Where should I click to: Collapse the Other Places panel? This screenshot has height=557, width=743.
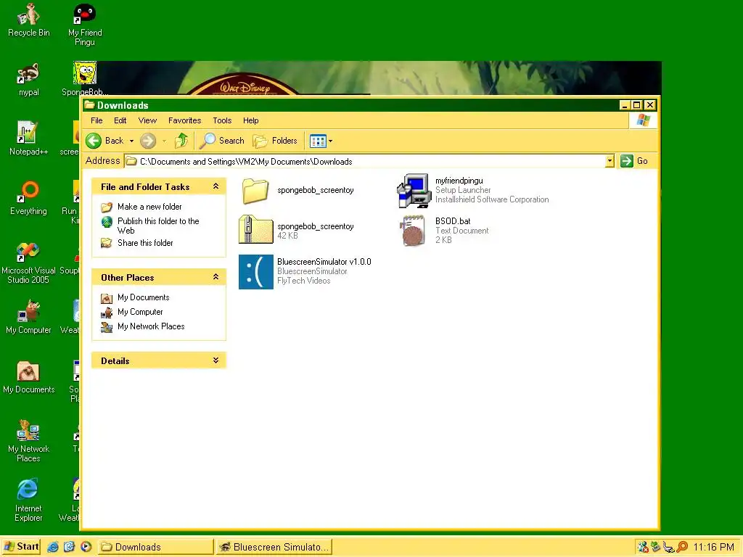click(x=215, y=277)
